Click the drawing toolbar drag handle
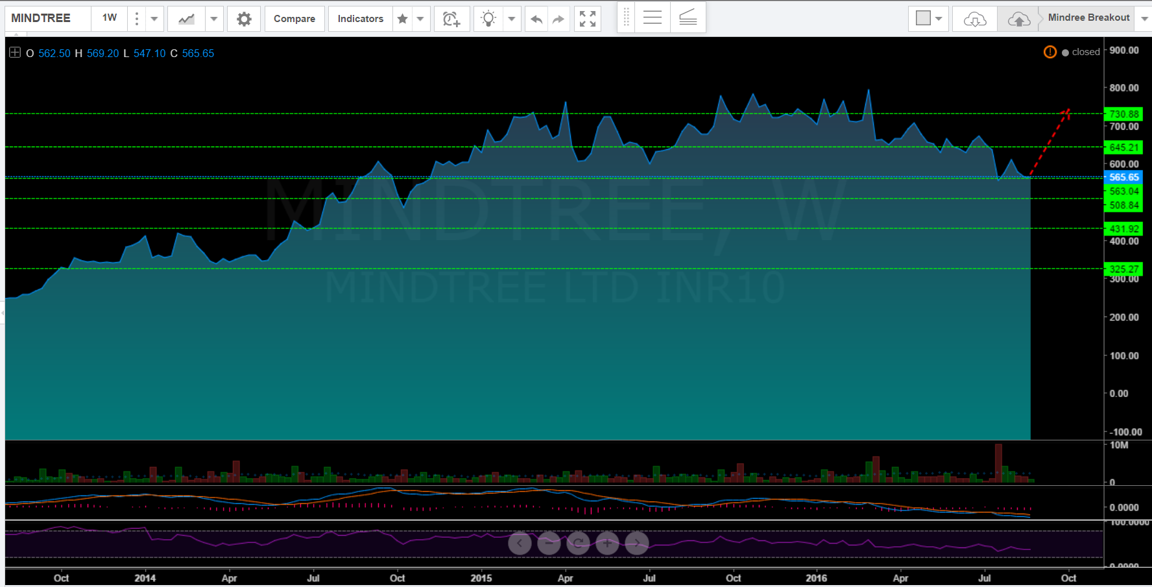 [626, 18]
